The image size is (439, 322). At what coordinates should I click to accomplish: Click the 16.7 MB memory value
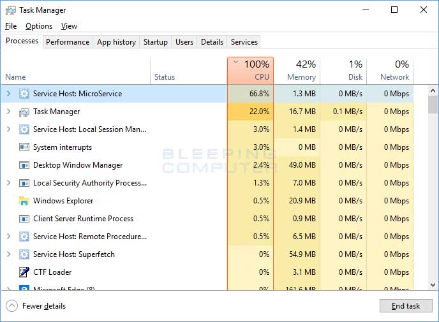(302, 112)
